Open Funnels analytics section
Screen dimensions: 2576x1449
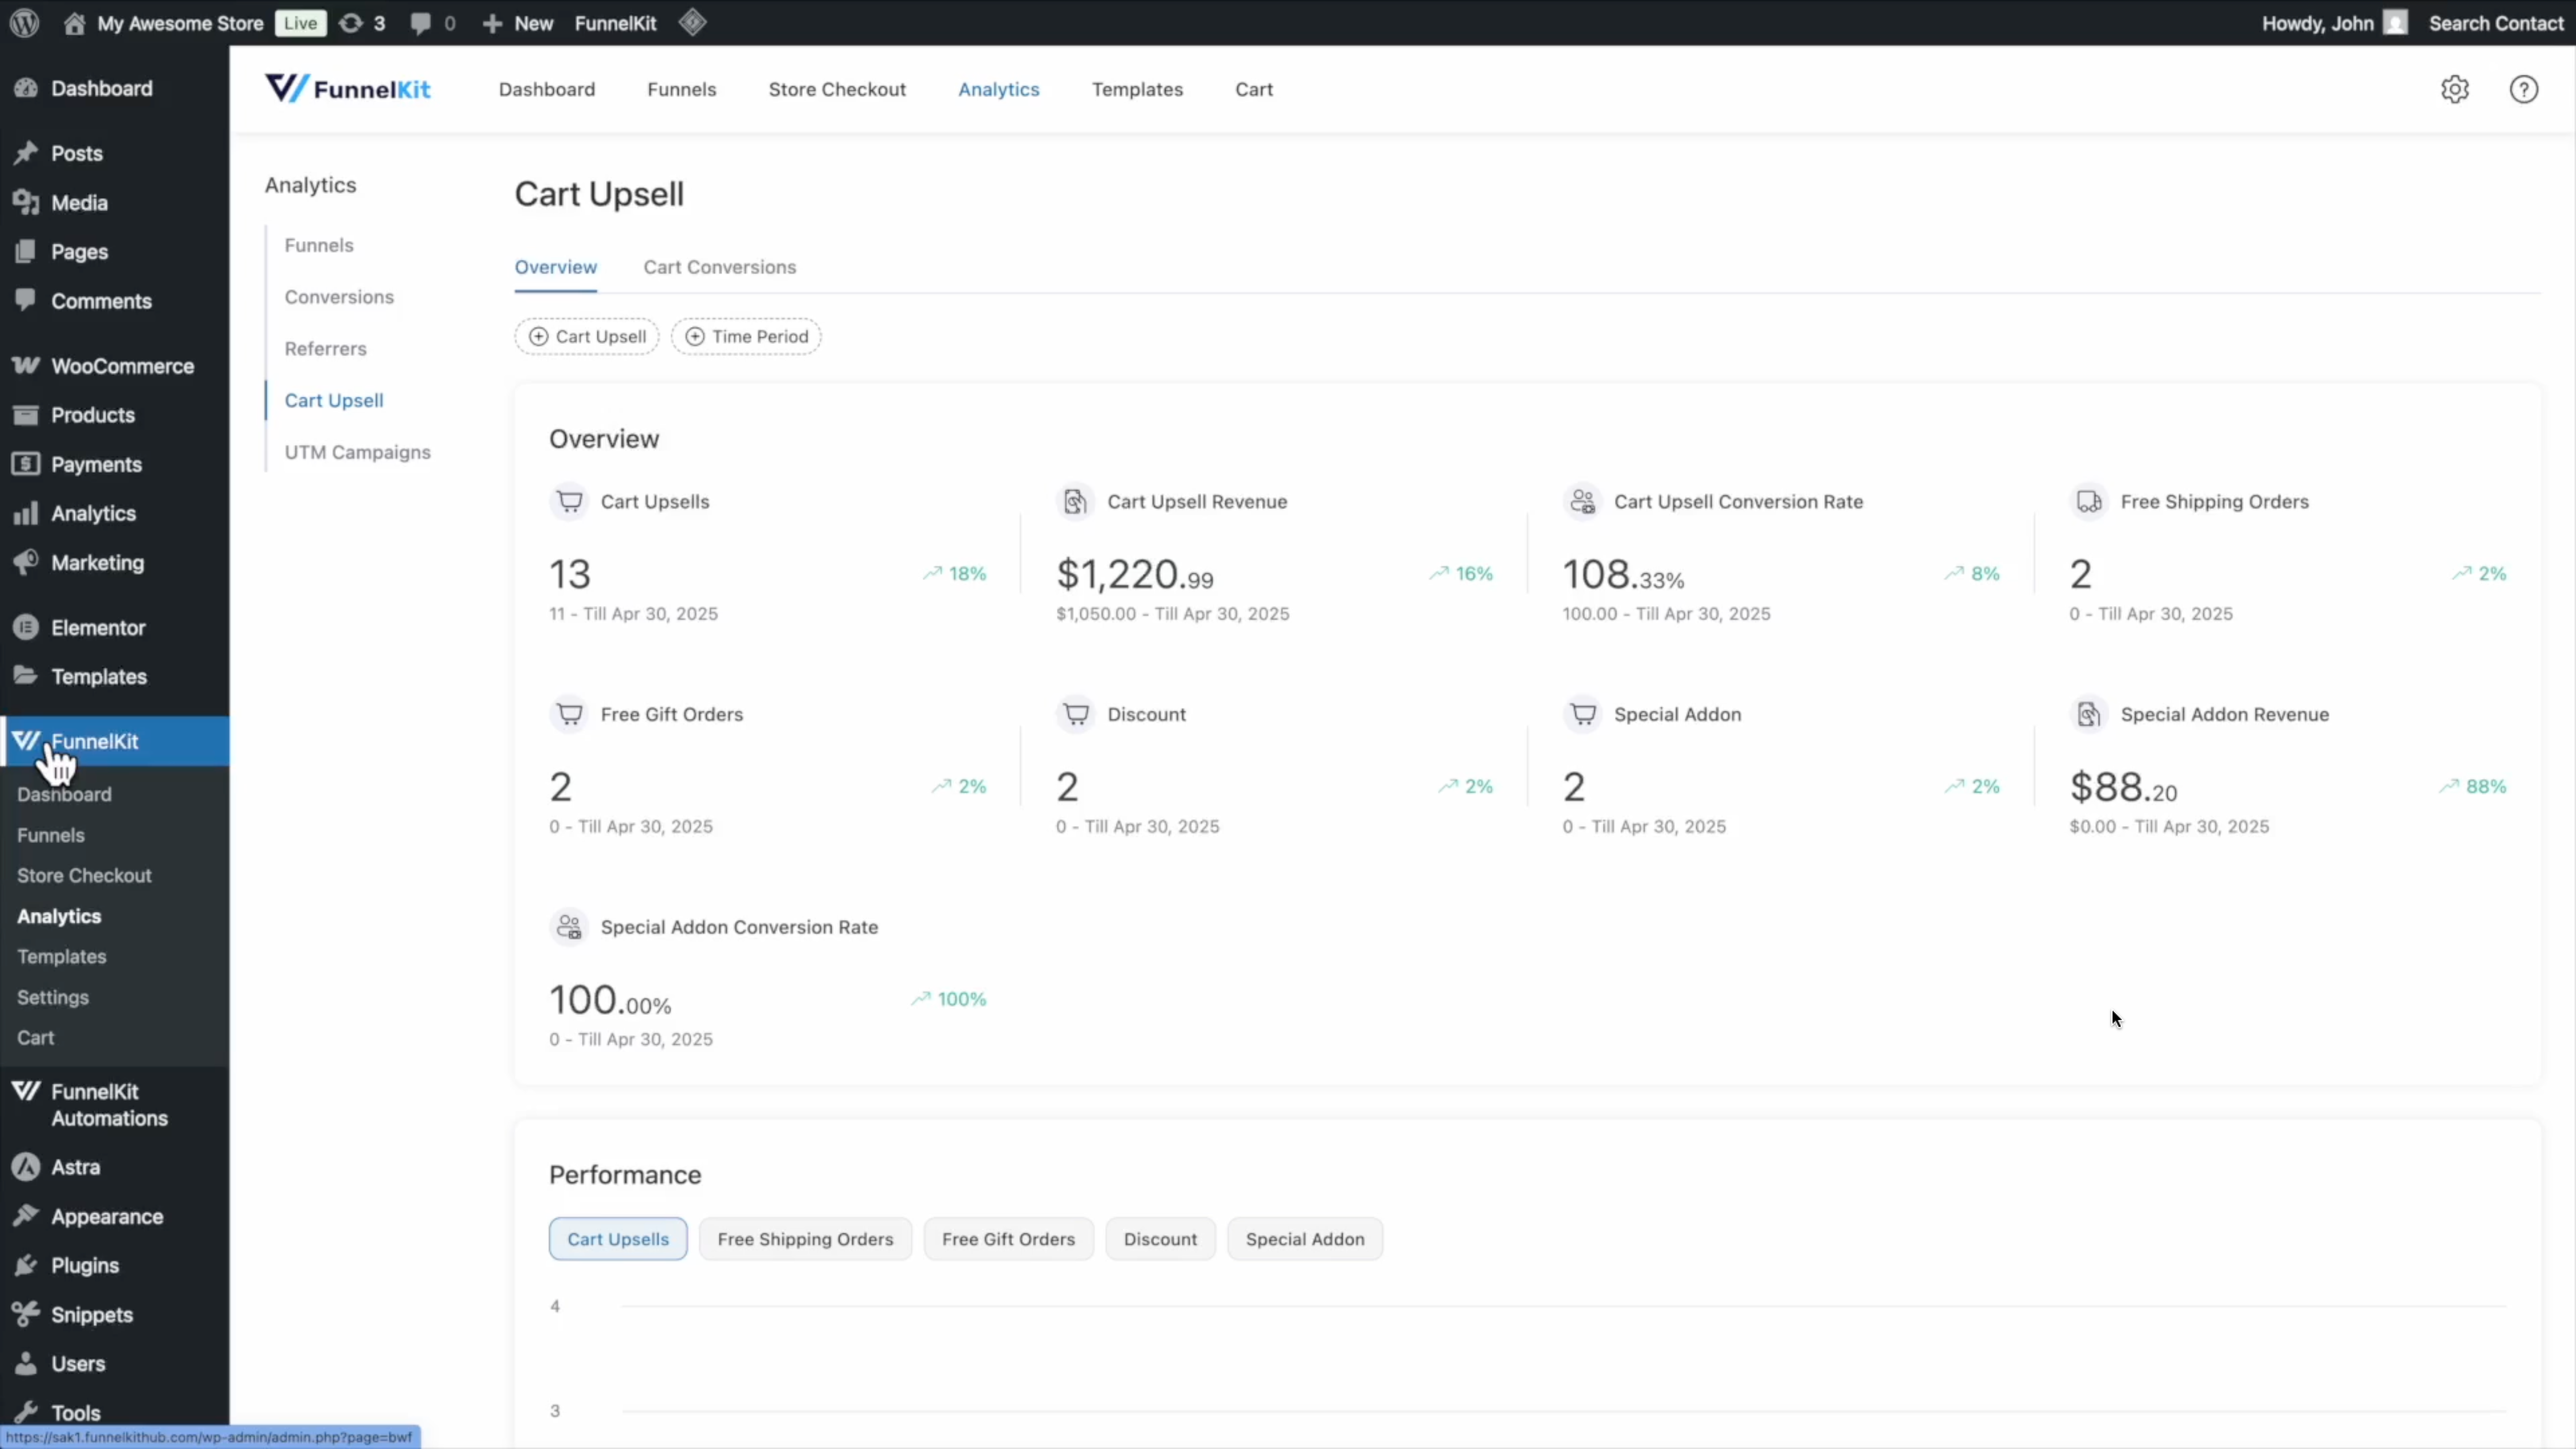click(319, 245)
